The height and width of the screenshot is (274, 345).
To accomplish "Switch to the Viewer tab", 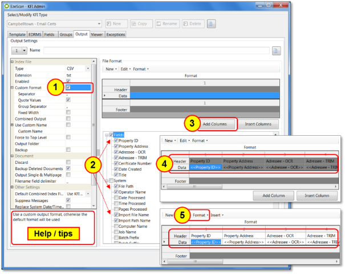I will (x=96, y=35).
